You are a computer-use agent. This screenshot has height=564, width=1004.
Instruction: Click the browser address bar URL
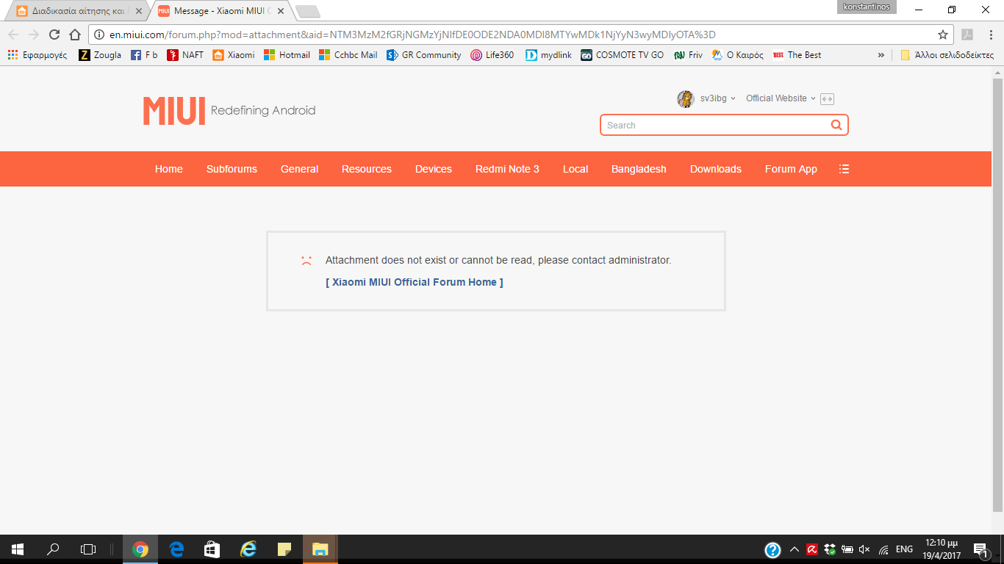click(x=412, y=35)
